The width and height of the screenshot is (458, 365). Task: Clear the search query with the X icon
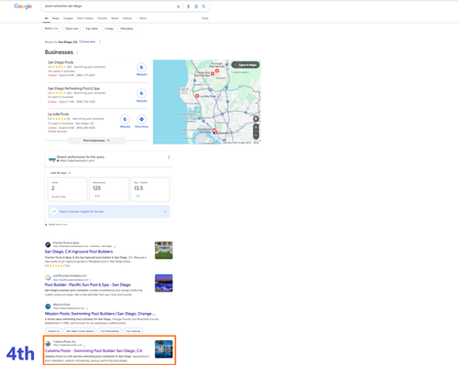click(x=179, y=6)
